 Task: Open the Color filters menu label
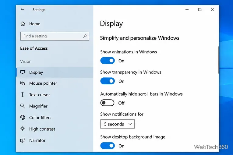40,118
